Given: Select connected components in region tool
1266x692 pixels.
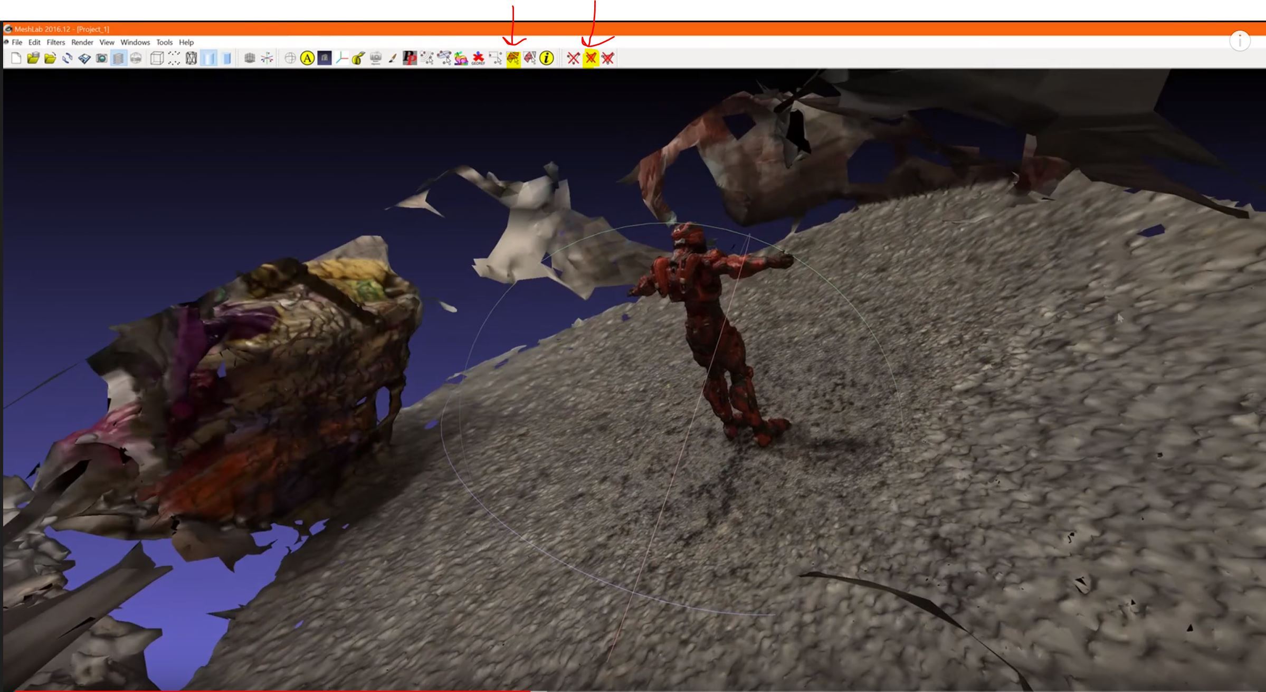Looking at the screenshot, I should pyautogui.click(x=530, y=58).
